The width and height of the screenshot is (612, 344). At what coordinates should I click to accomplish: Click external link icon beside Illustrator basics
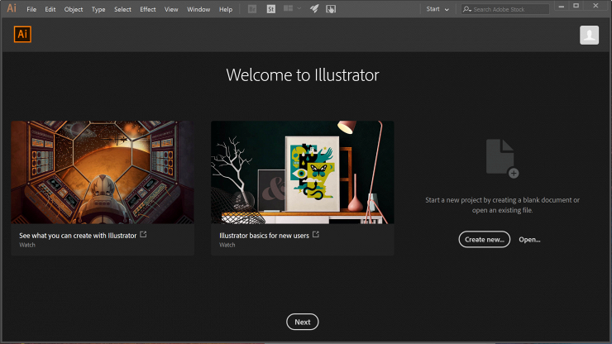coord(316,235)
